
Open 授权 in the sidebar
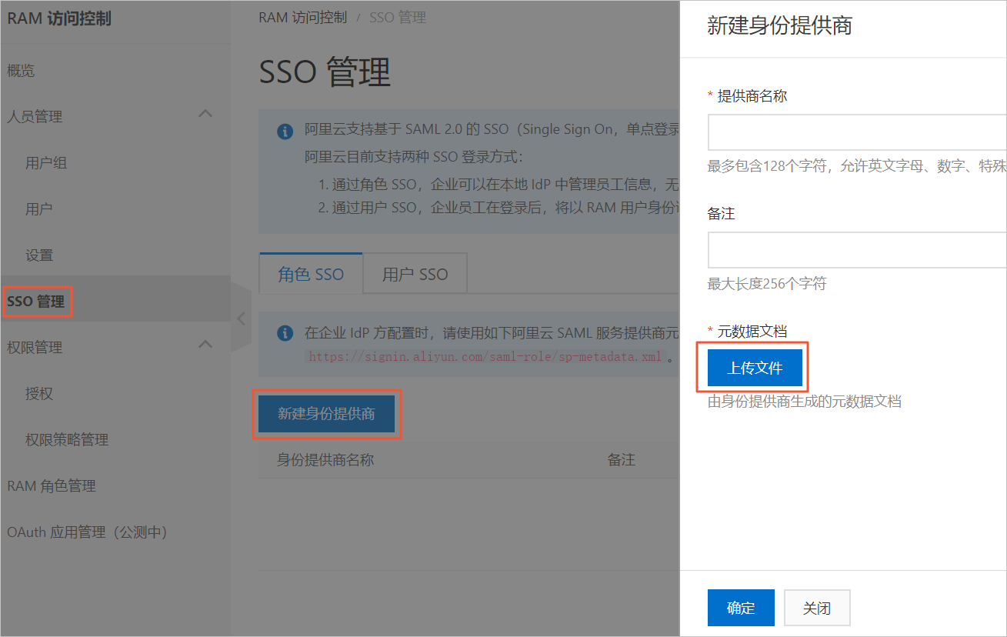coord(39,394)
